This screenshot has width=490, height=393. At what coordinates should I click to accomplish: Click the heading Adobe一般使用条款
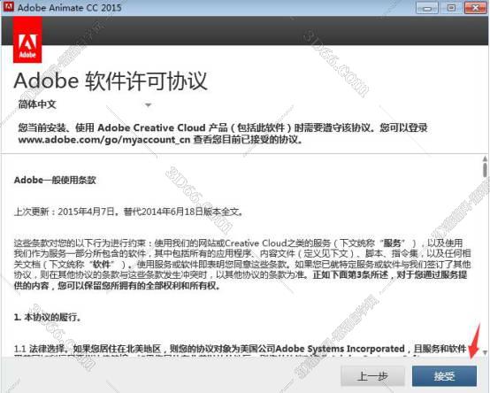click(55, 180)
